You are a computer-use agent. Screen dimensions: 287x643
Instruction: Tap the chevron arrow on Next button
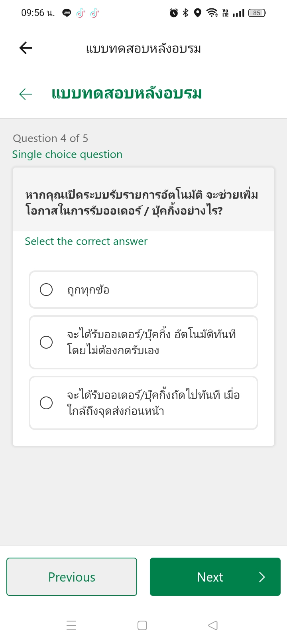click(262, 577)
